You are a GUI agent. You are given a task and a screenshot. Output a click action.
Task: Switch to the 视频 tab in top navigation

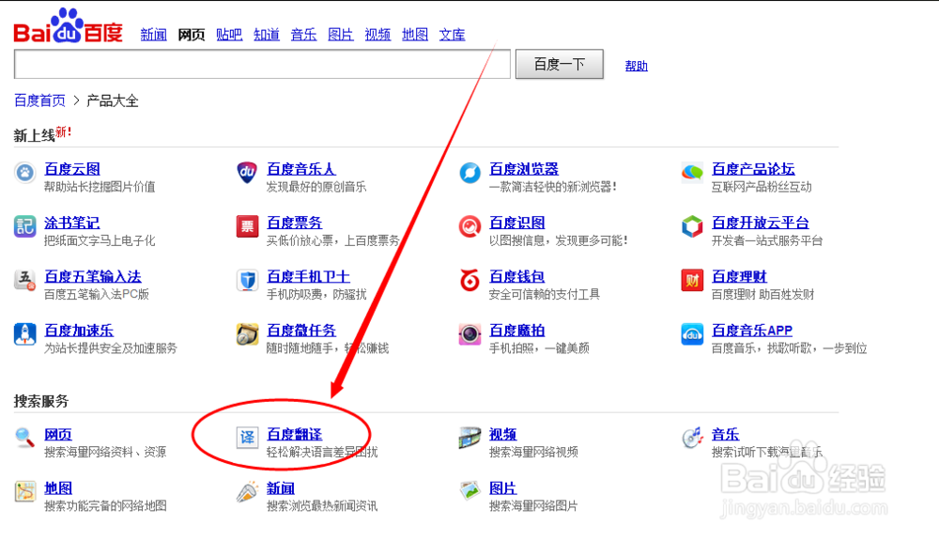tap(377, 35)
